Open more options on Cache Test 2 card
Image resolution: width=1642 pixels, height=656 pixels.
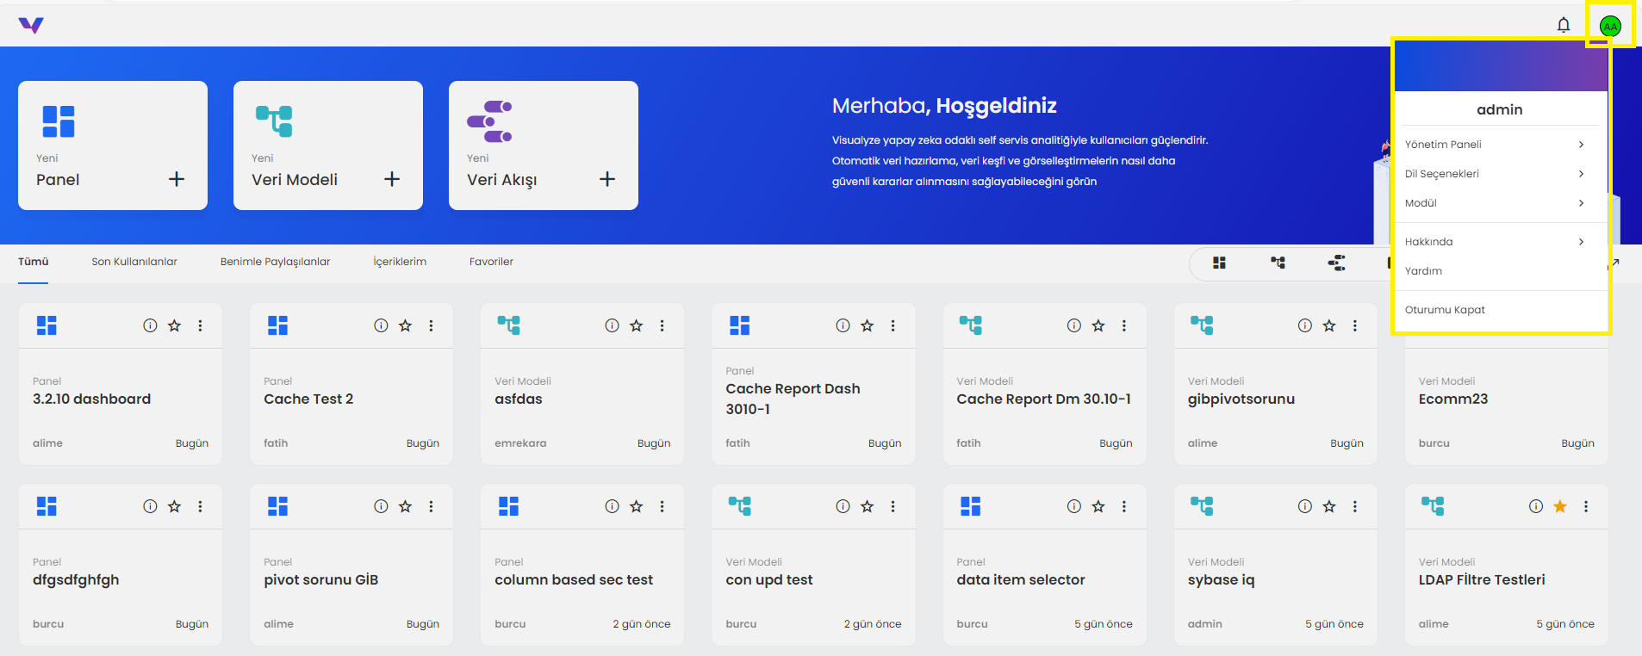[x=431, y=325]
